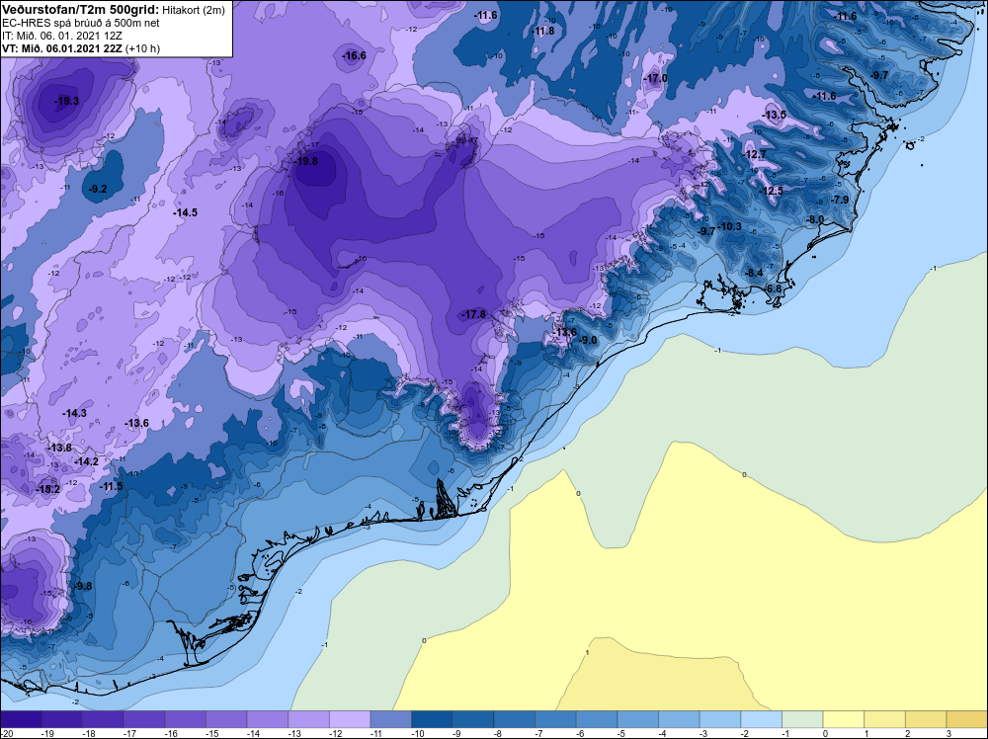Click the -14.2 temperature label
This screenshot has width=988, height=739.
tap(86, 461)
